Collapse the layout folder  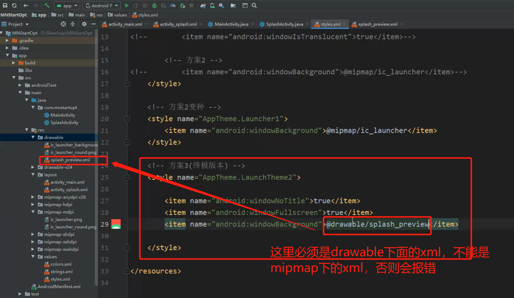(33, 175)
